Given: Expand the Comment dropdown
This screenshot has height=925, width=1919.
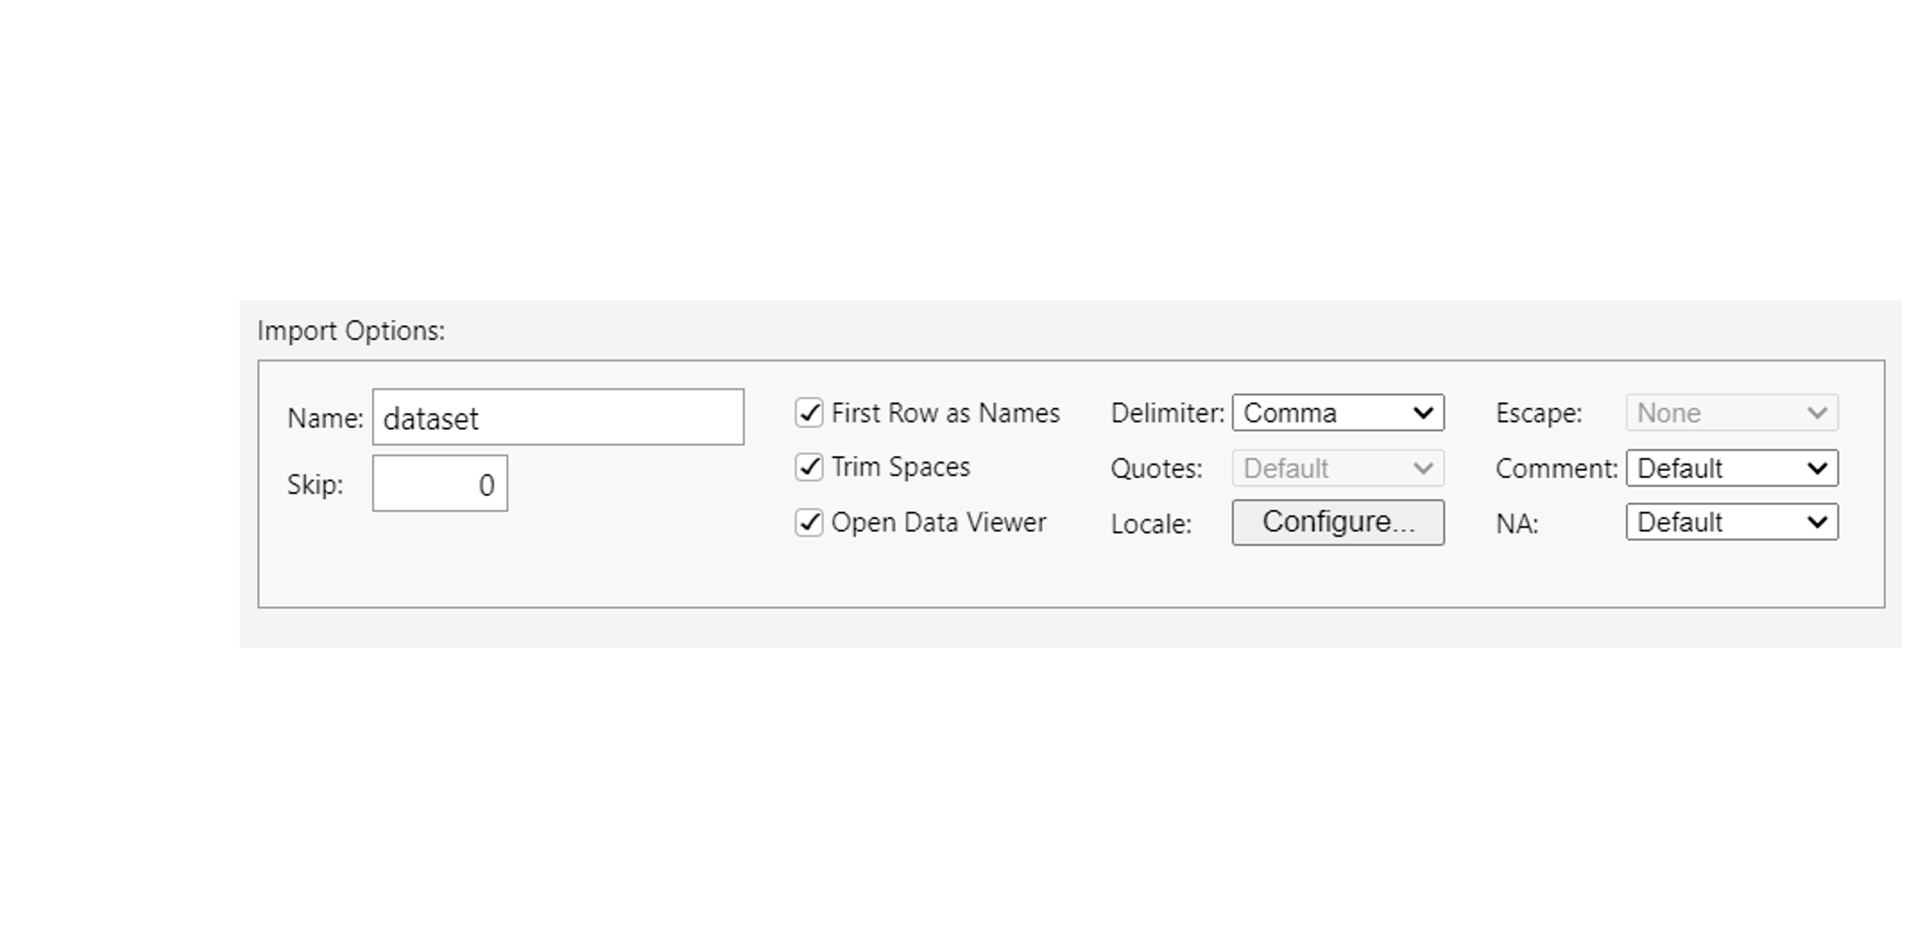Looking at the screenshot, I should [x=1732, y=468].
